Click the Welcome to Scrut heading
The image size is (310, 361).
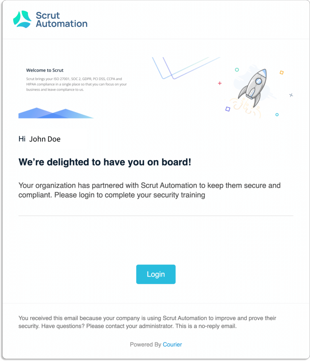pos(45,70)
